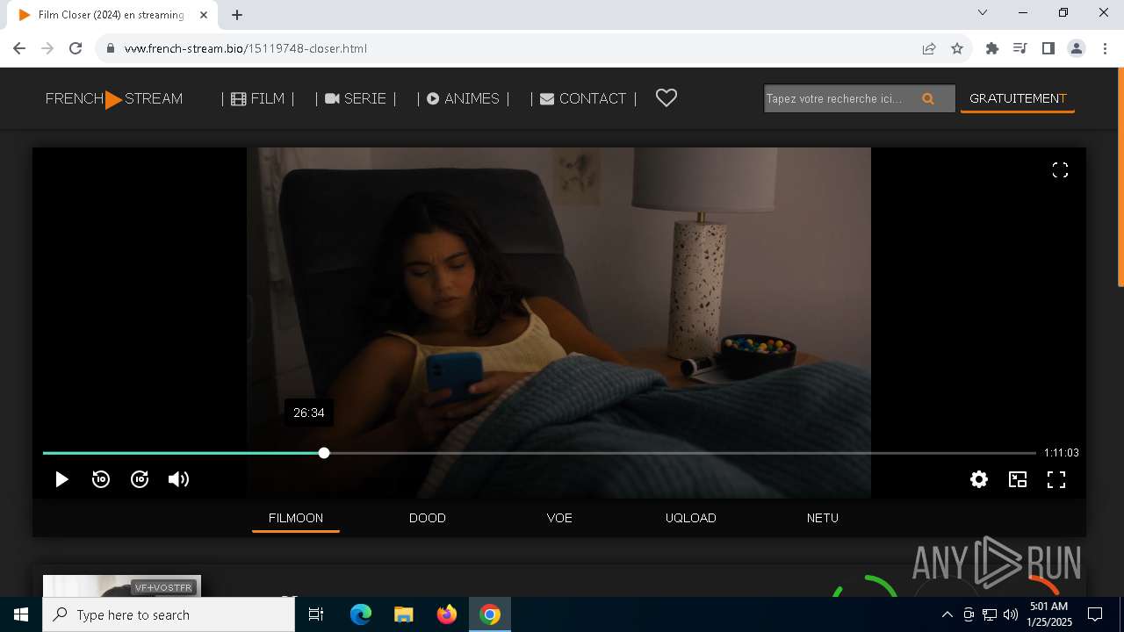Viewport: 1124px width, 632px height.
Task: Click the VF+VOSTFR poster thumbnail
Action: point(122,586)
